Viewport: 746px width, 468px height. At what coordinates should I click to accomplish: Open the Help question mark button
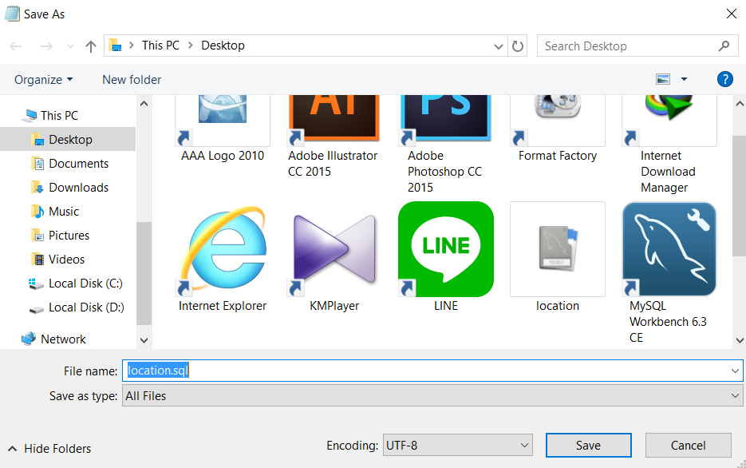tap(724, 79)
